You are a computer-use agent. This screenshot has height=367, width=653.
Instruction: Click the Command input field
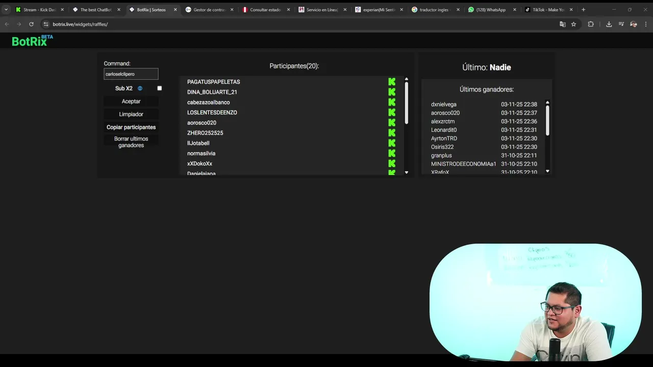(131, 74)
